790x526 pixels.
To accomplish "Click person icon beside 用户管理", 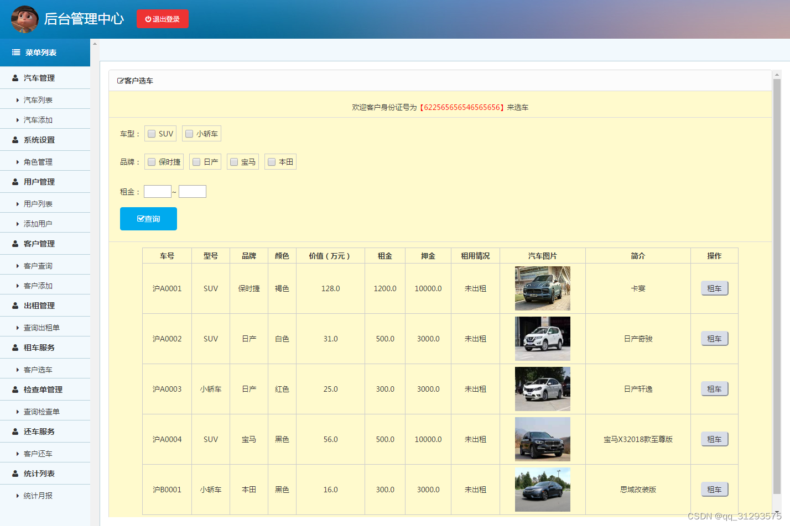I will (15, 182).
